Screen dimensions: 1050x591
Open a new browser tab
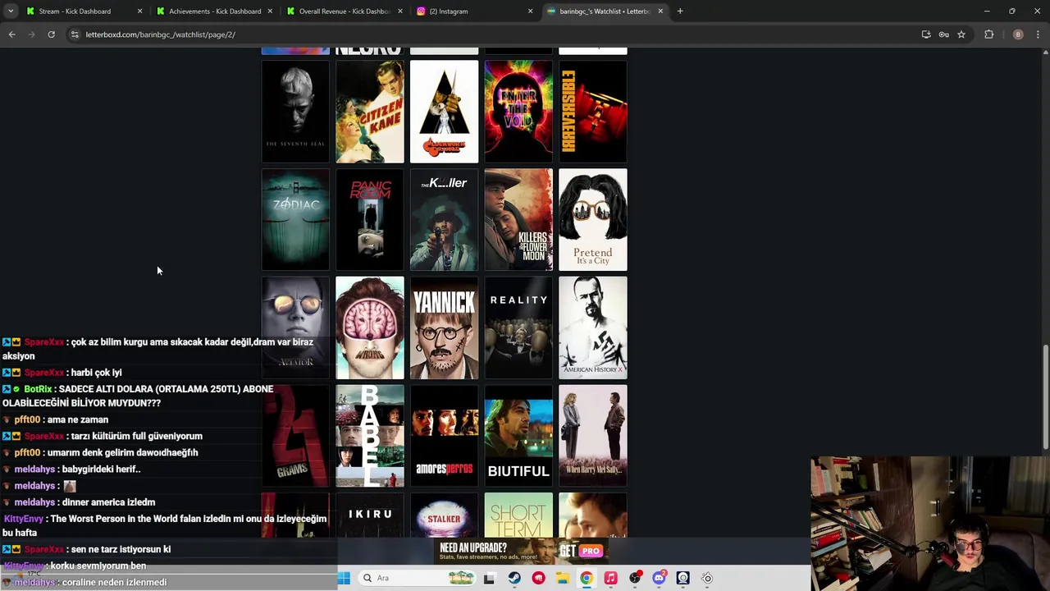coord(680,11)
